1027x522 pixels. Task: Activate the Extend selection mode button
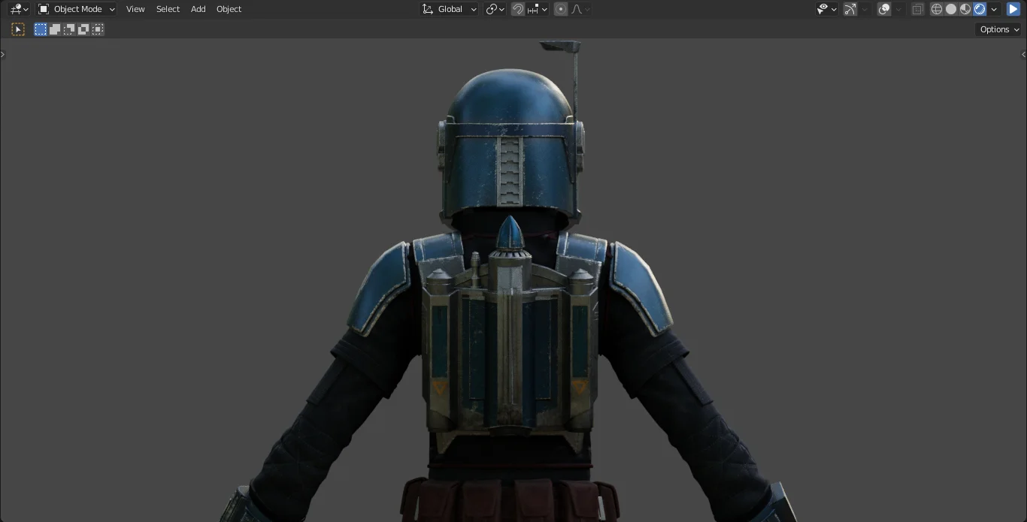(54, 29)
